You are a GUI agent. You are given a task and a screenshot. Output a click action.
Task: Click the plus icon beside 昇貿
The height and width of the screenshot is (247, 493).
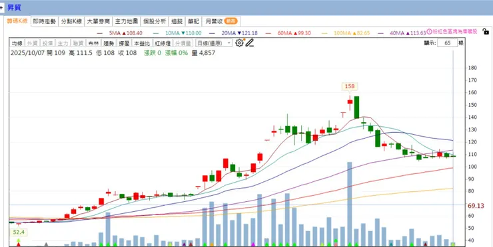pyautogui.click(x=1, y=7)
